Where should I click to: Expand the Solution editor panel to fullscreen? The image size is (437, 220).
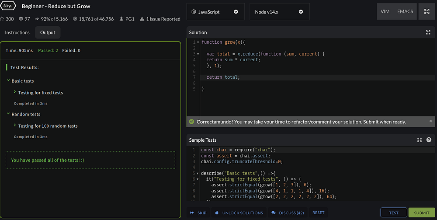pyautogui.click(x=428, y=32)
